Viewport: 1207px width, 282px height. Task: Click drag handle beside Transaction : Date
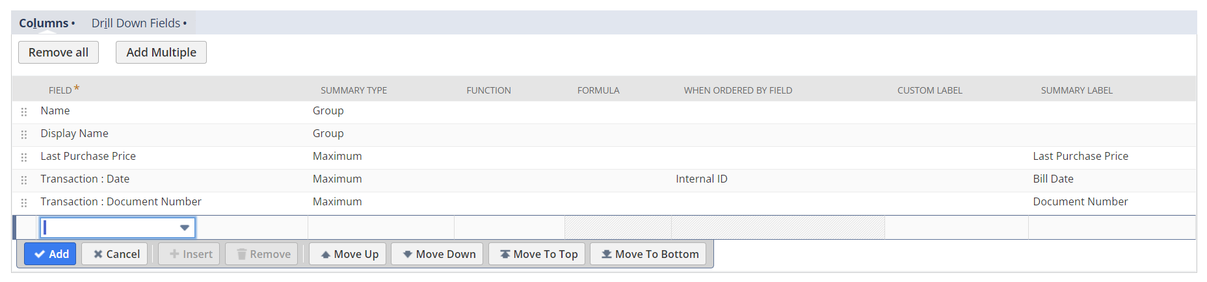point(24,180)
